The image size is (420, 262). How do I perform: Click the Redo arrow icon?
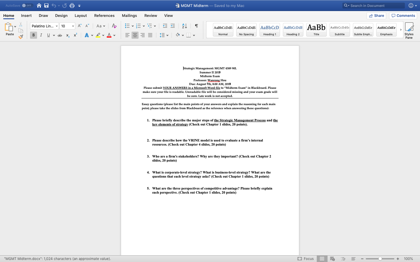pyautogui.click(x=65, y=6)
